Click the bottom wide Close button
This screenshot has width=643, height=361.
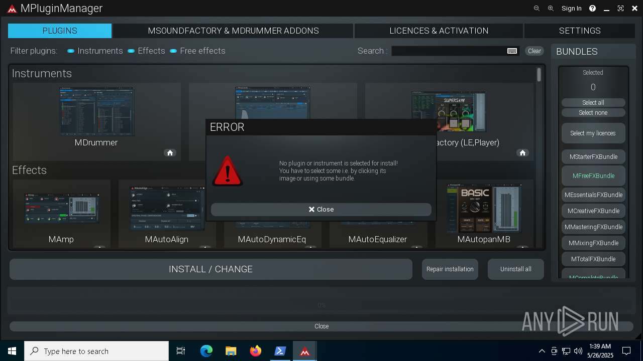321,326
